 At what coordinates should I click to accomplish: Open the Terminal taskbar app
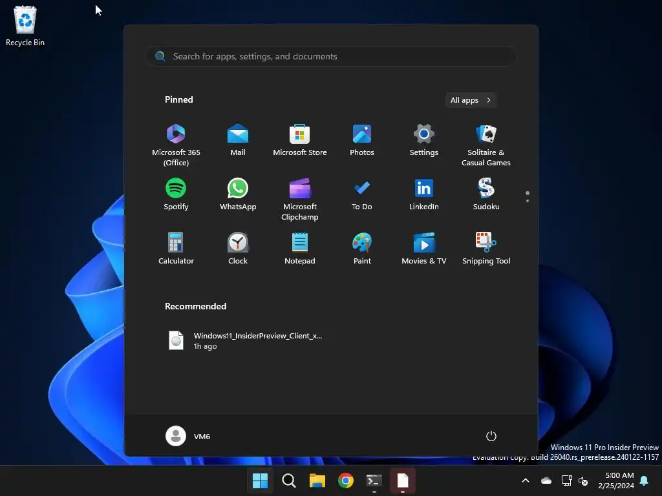point(374,480)
